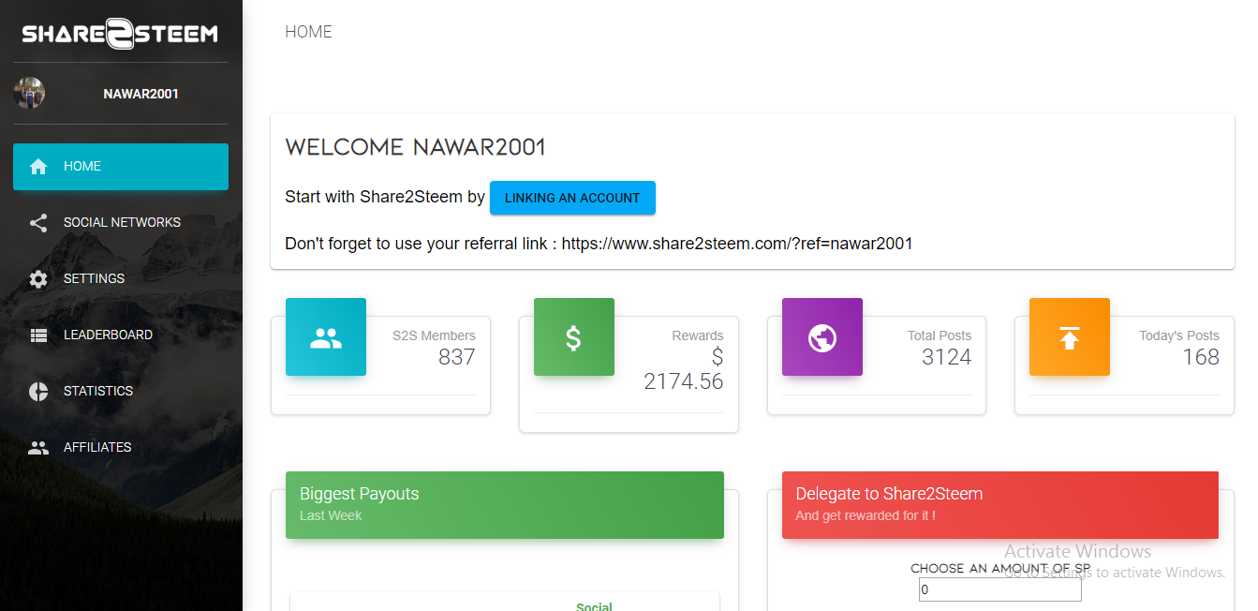Select the Today's Posts value 168
Viewport: 1258px width, 611px height.
pyautogui.click(x=1201, y=357)
